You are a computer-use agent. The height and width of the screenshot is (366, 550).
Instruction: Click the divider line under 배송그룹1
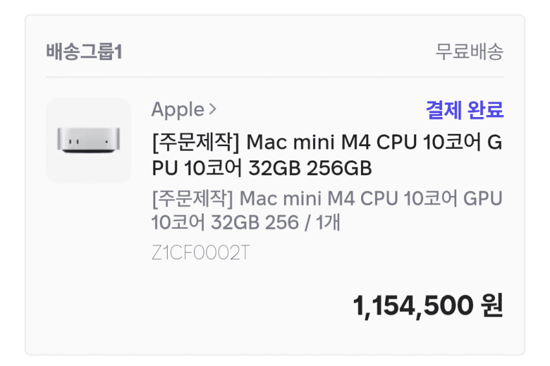pyautogui.click(x=274, y=77)
